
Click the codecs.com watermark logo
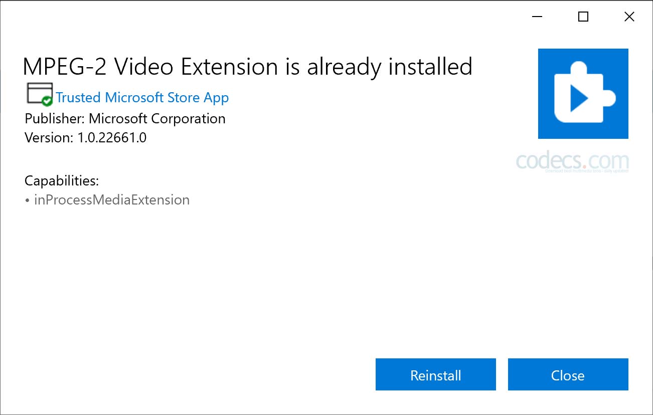(572, 160)
